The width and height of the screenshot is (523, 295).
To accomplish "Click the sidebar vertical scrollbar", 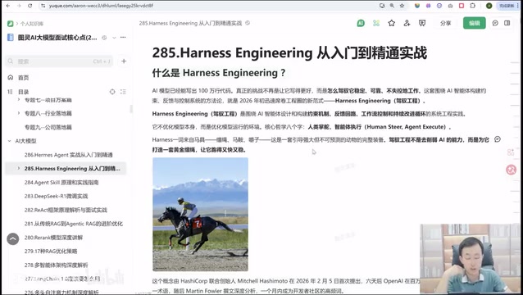I will (131, 109).
